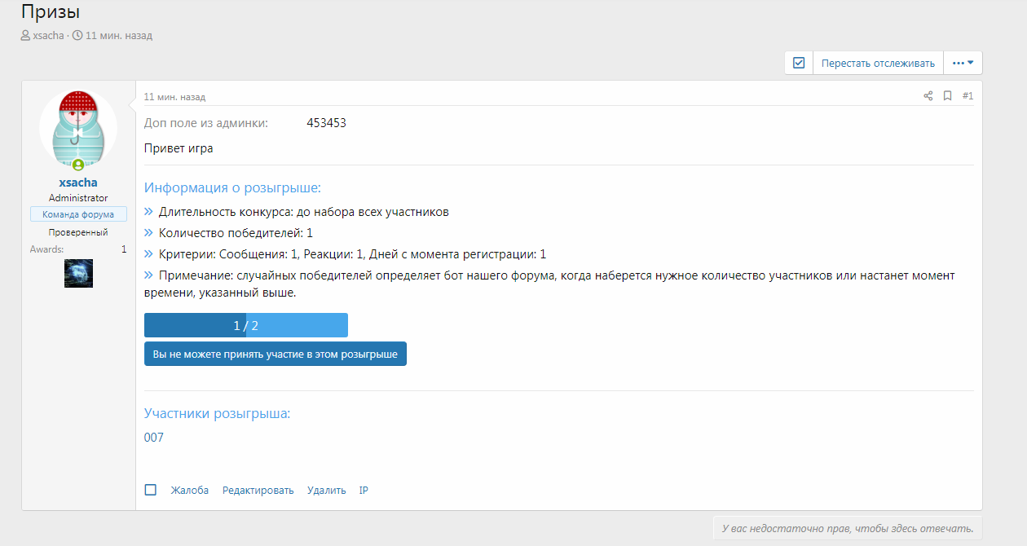Click the xsacha username in the sidebar
Image resolution: width=1027 pixels, height=546 pixels.
(78, 183)
